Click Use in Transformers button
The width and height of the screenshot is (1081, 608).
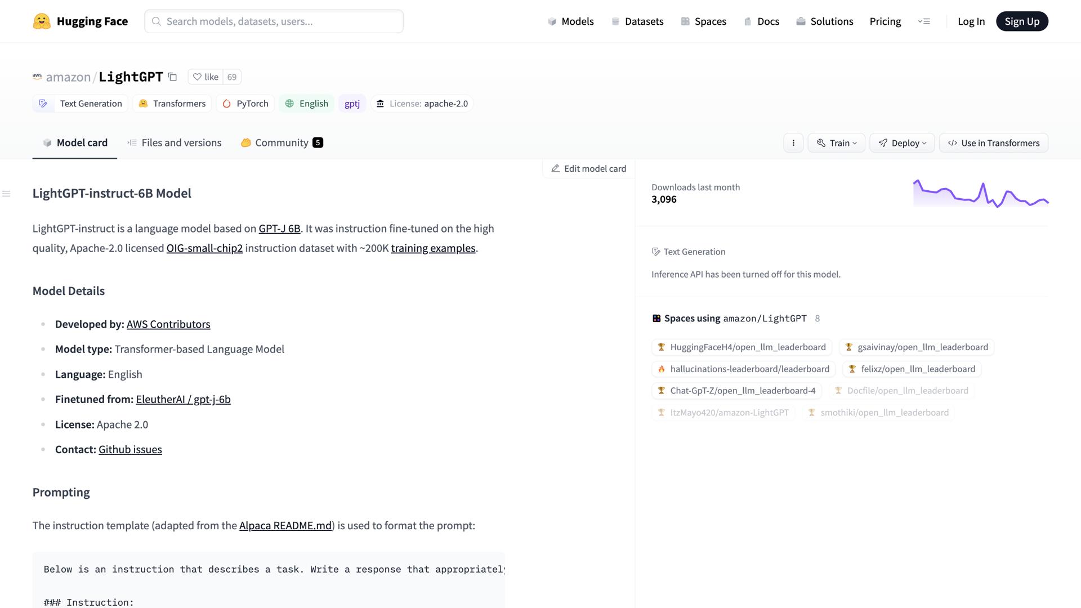993,143
